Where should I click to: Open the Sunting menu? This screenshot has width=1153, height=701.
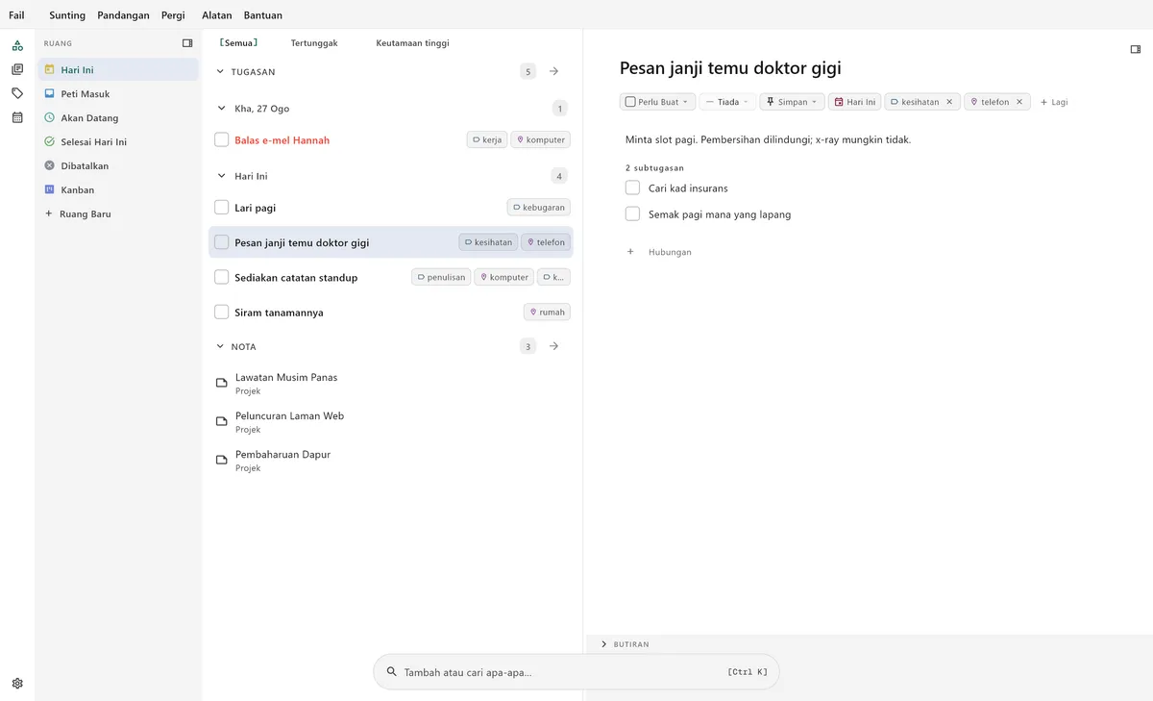(x=67, y=15)
